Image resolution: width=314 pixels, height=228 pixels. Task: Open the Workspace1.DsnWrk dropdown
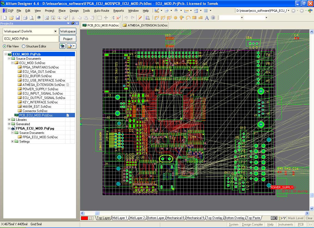56,31
